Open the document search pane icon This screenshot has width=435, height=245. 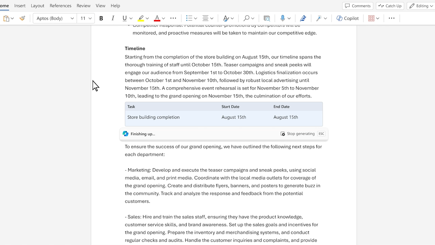(x=267, y=18)
